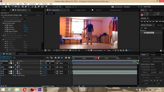This screenshot has height=92, width=164.
Task: Select the Eraser tool
Action: (x=39, y=7)
